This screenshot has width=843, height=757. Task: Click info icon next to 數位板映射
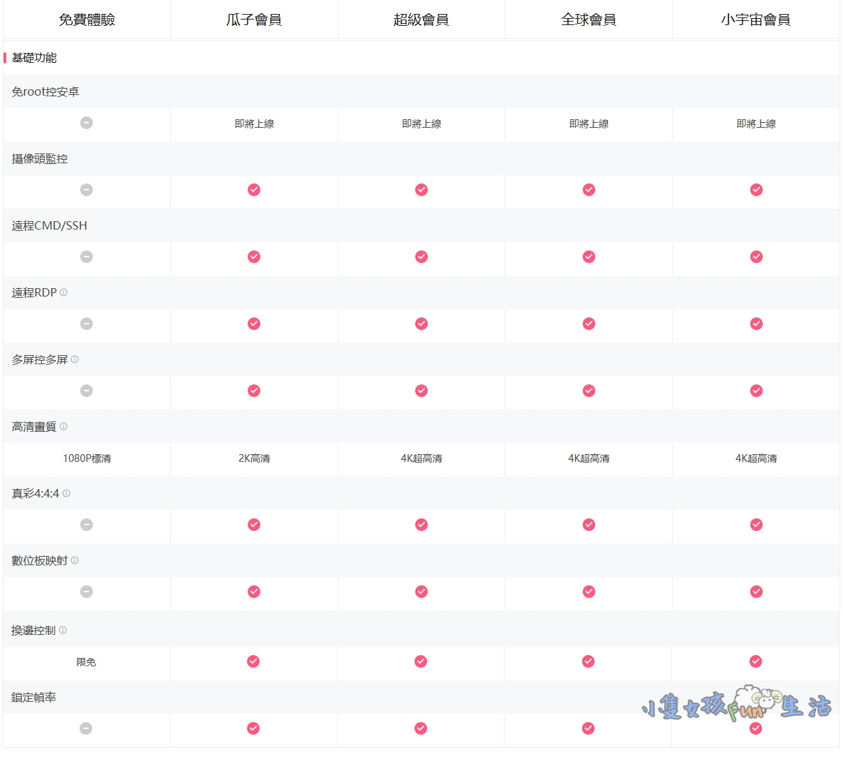[75, 561]
